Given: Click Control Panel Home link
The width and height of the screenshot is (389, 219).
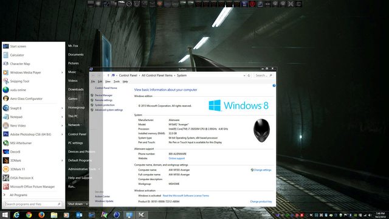Looking at the screenshot, I should [106, 88].
